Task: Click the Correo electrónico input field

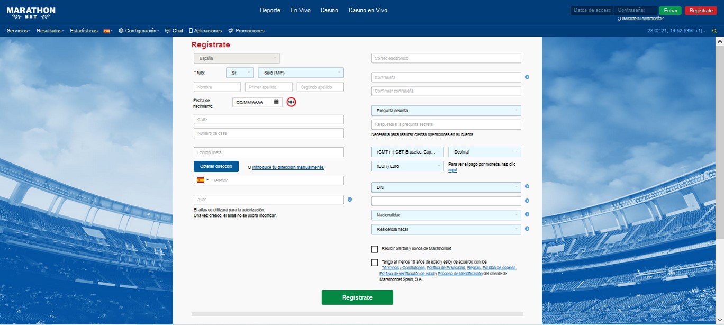Action: (x=446, y=58)
